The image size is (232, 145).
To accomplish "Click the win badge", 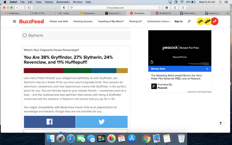I will point(207,21).
